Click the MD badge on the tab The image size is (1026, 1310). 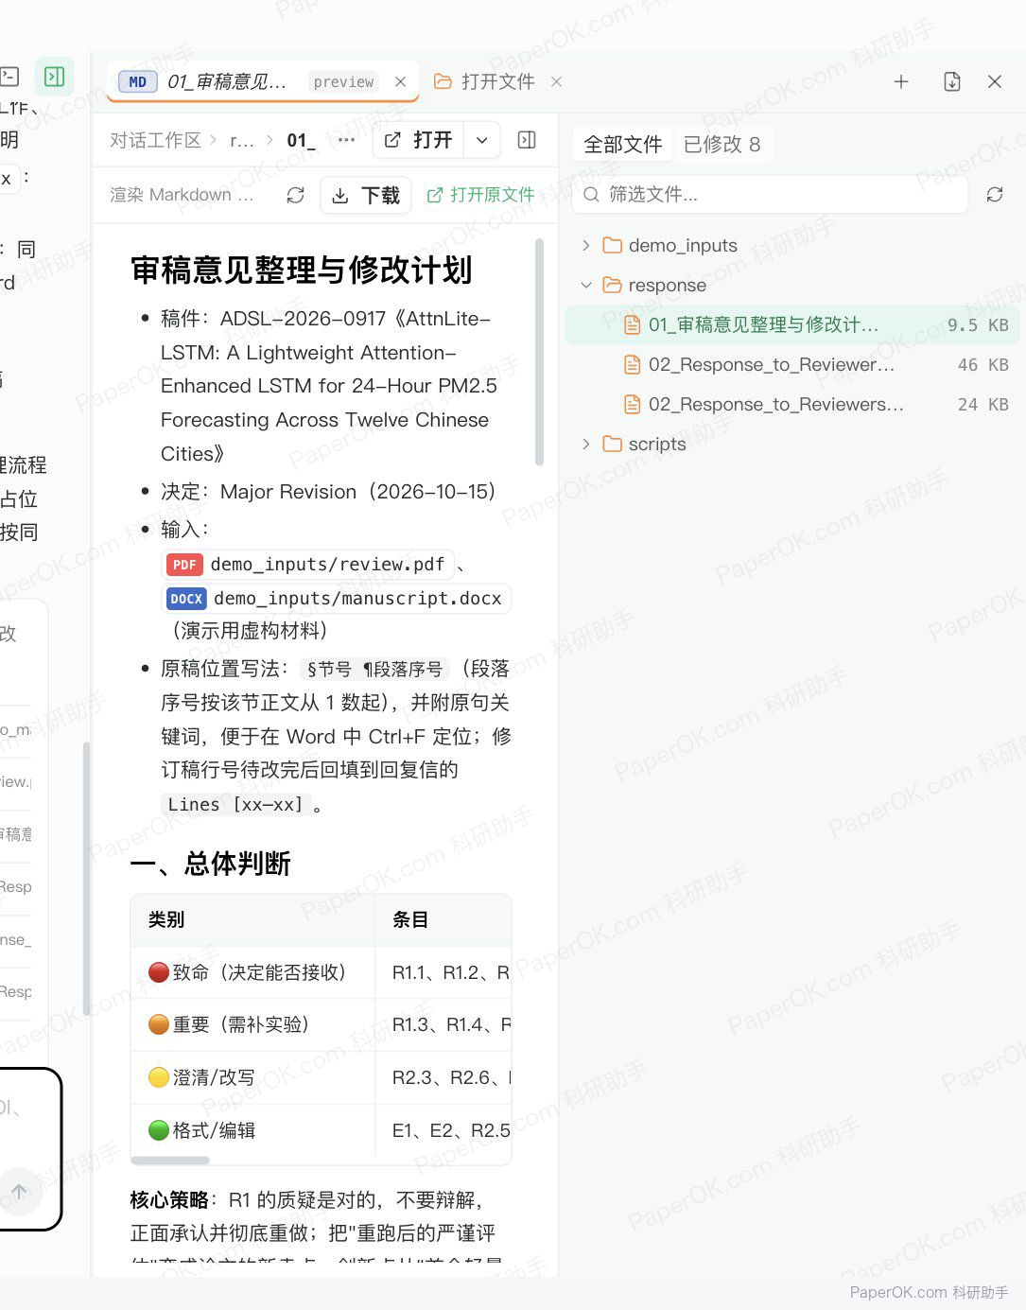pos(137,81)
